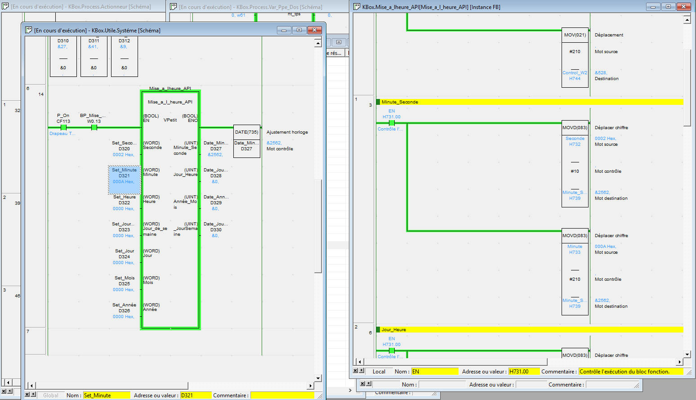
Task: Select MOVD(083) block with Seconde H732
Action: [575, 163]
